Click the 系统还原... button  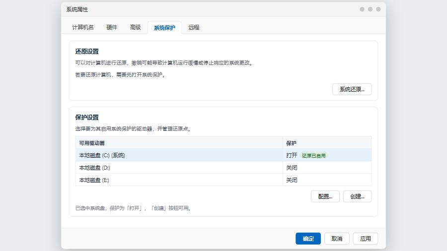point(352,89)
